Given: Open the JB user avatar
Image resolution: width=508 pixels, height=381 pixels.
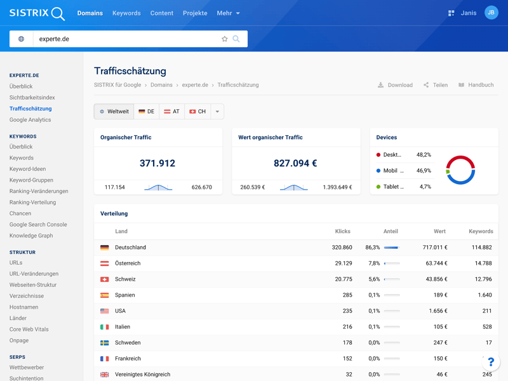Looking at the screenshot, I should pos(491,13).
